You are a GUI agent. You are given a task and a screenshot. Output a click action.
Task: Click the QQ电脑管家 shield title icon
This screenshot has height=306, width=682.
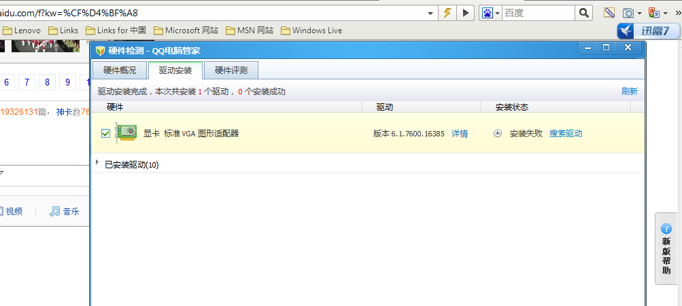[101, 51]
